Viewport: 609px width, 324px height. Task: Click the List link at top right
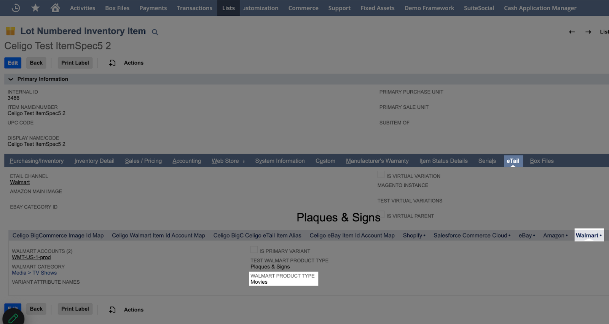604,32
